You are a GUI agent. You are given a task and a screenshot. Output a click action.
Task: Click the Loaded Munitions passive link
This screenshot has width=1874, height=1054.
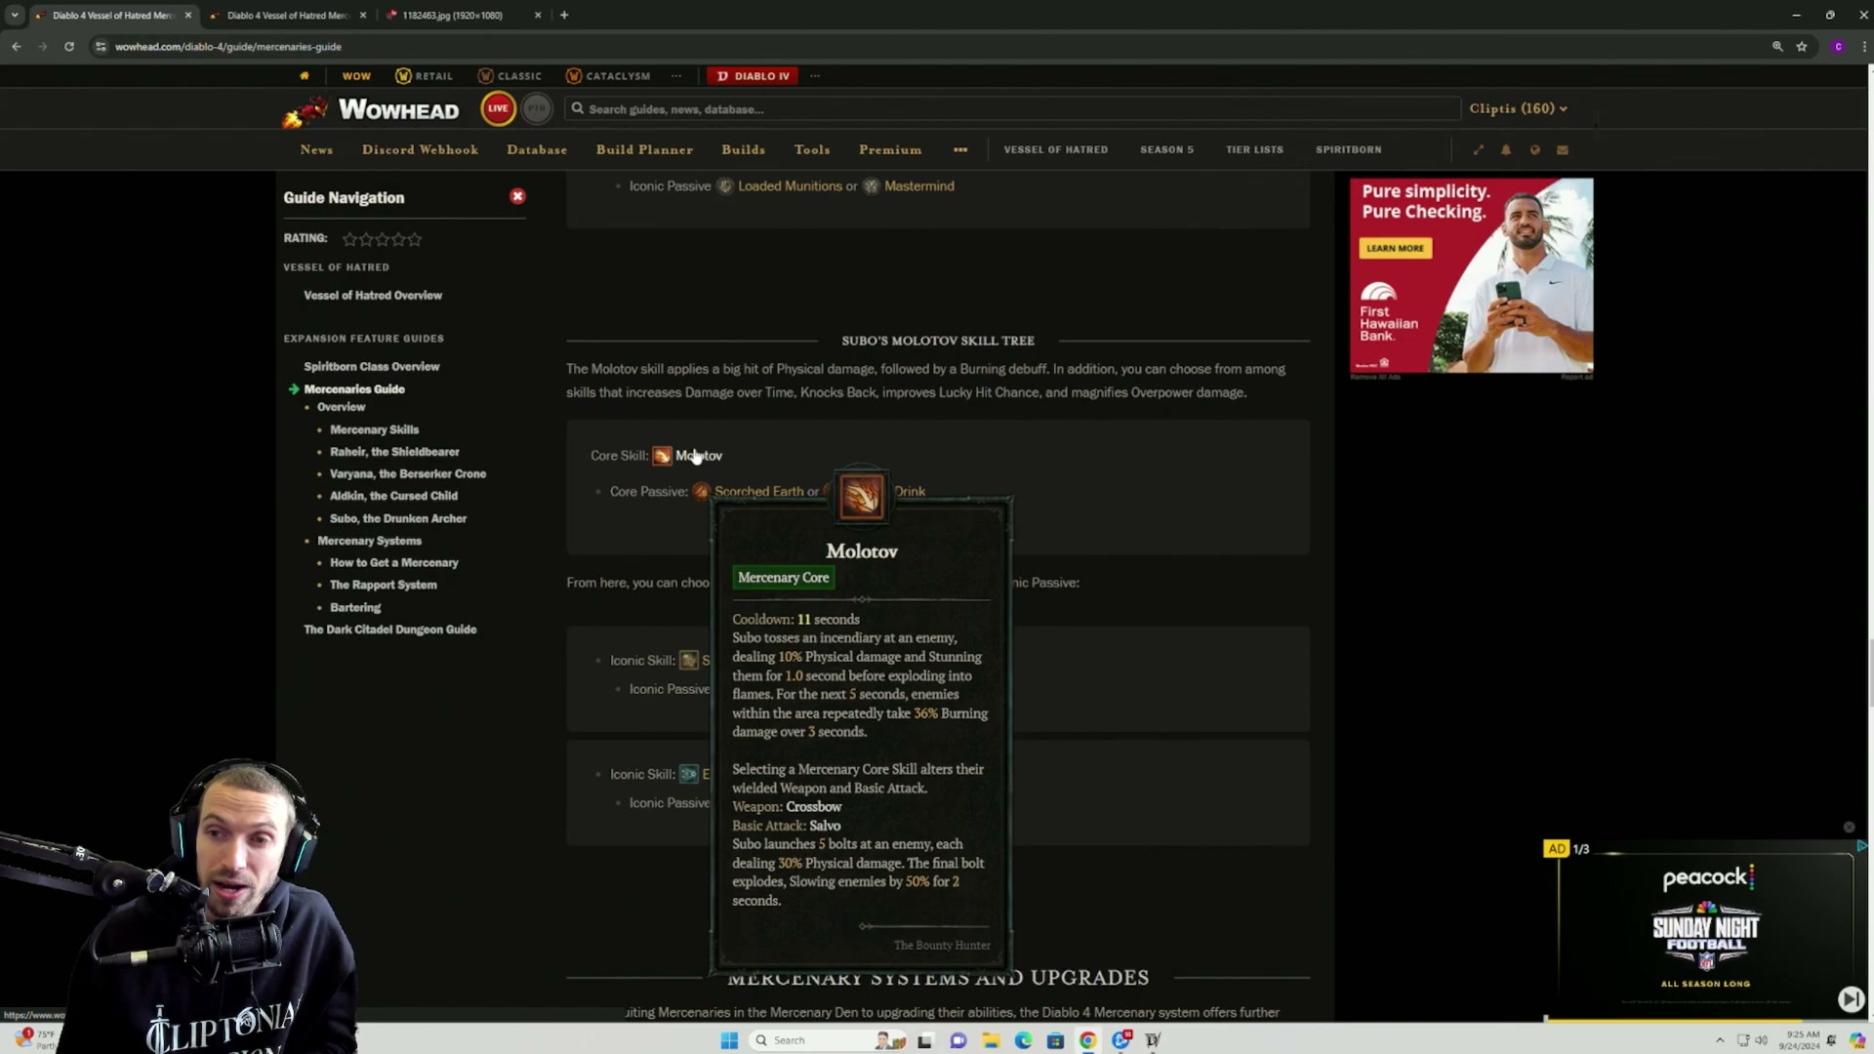(790, 186)
